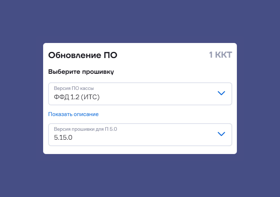Click the 1 ККТ device counter
Screen dimensions: 280x197
[x=220, y=55]
